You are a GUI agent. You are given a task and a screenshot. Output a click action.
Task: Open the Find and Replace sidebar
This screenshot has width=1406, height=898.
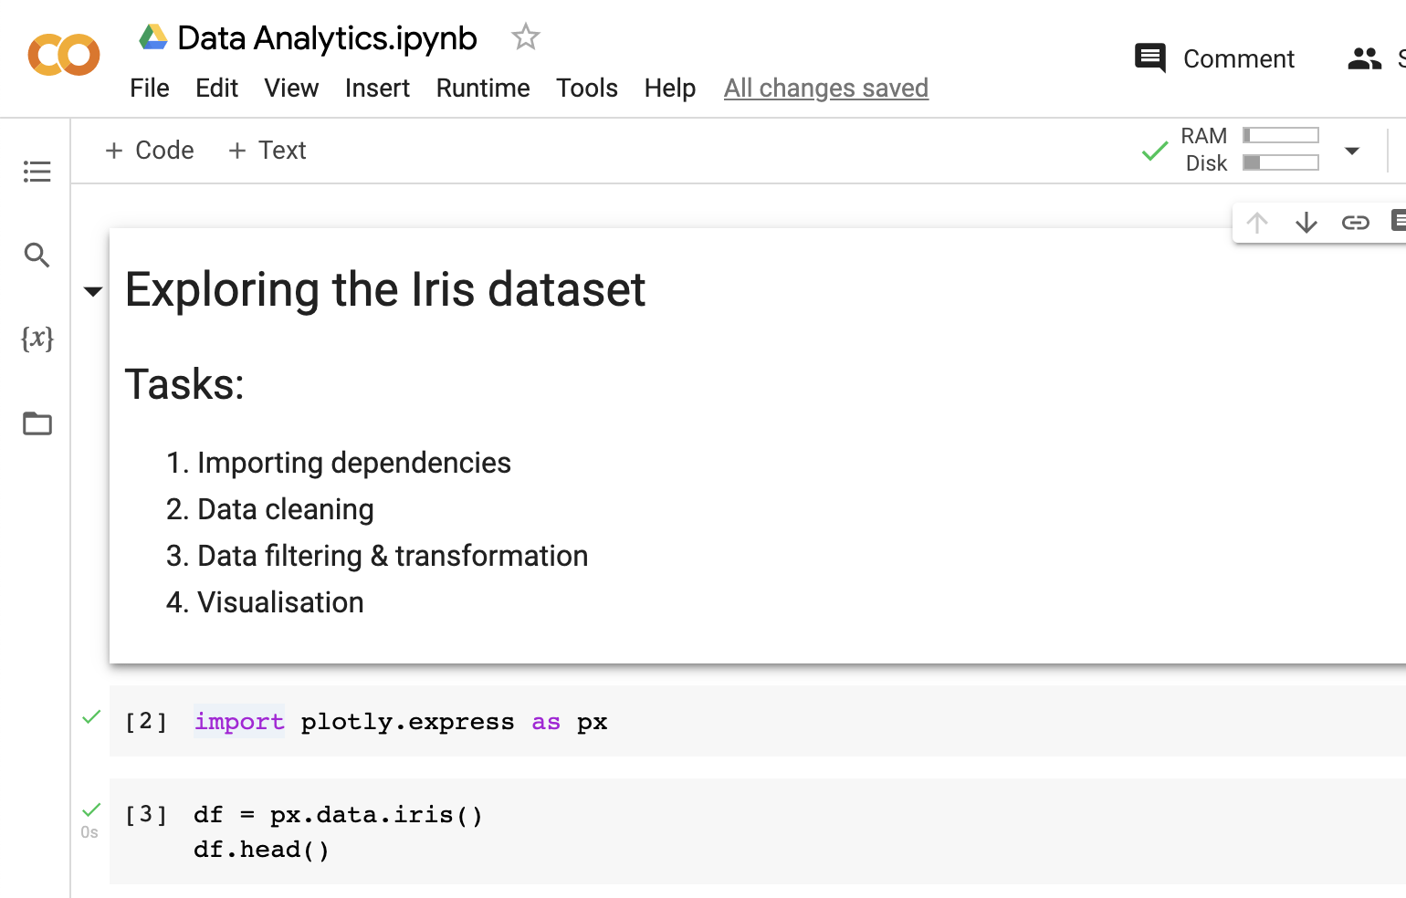[x=37, y=256]
